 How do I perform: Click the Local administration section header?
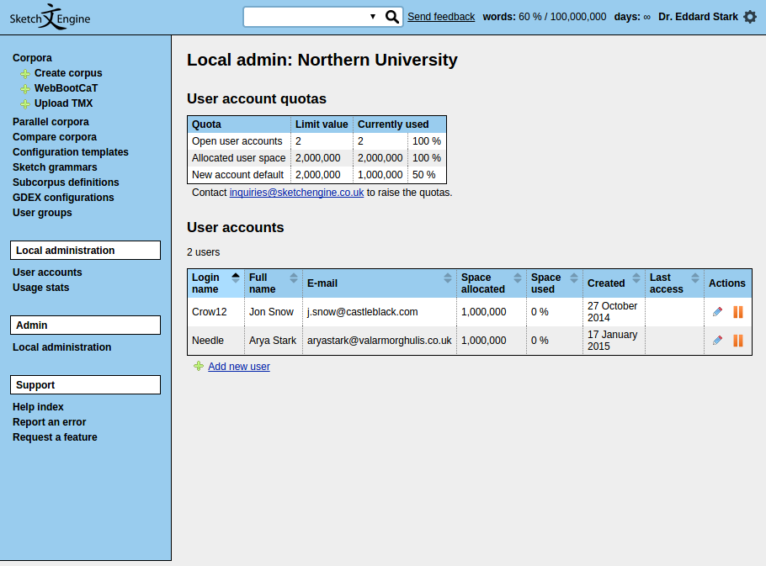pyautogui.click(x=86, y=251)
